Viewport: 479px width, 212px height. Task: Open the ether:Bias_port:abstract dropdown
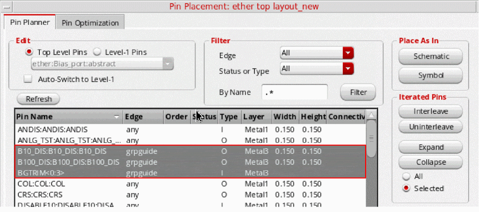[102, 64]
